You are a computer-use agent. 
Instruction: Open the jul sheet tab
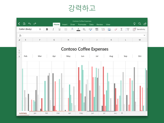click(x=104, y=113)
